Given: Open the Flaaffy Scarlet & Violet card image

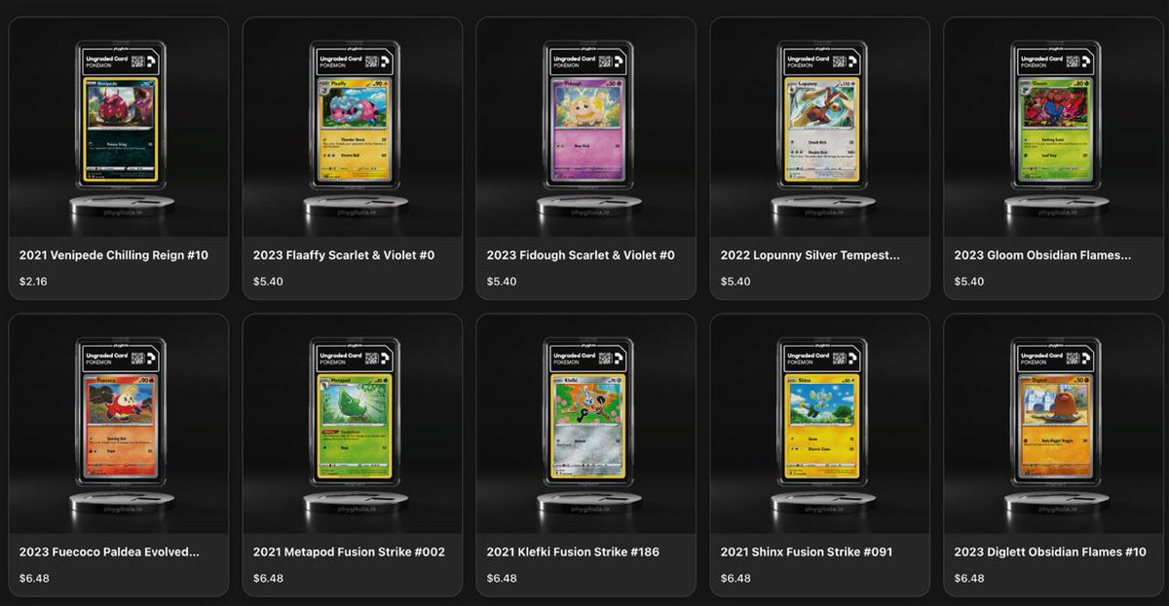Looking at the screenshot, I should click(x=352, y=128).
